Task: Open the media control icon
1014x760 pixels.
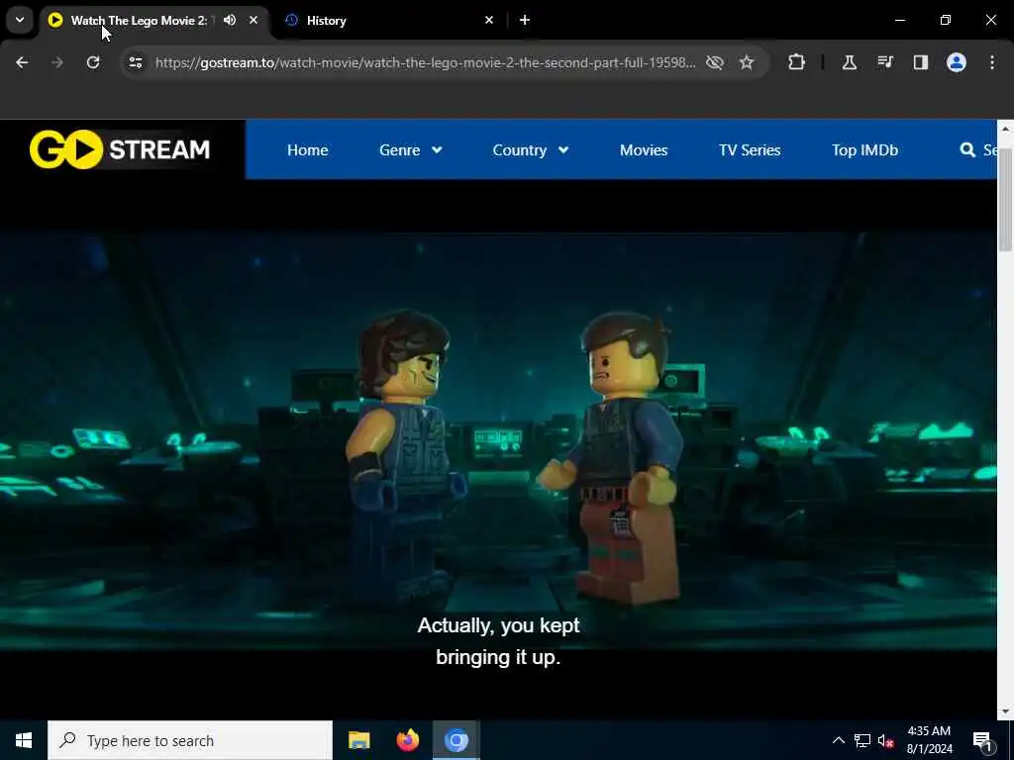Action: (885, 62)
